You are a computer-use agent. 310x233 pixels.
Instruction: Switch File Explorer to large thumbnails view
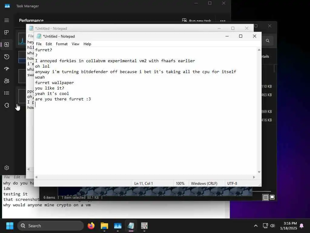coord(272,197)
